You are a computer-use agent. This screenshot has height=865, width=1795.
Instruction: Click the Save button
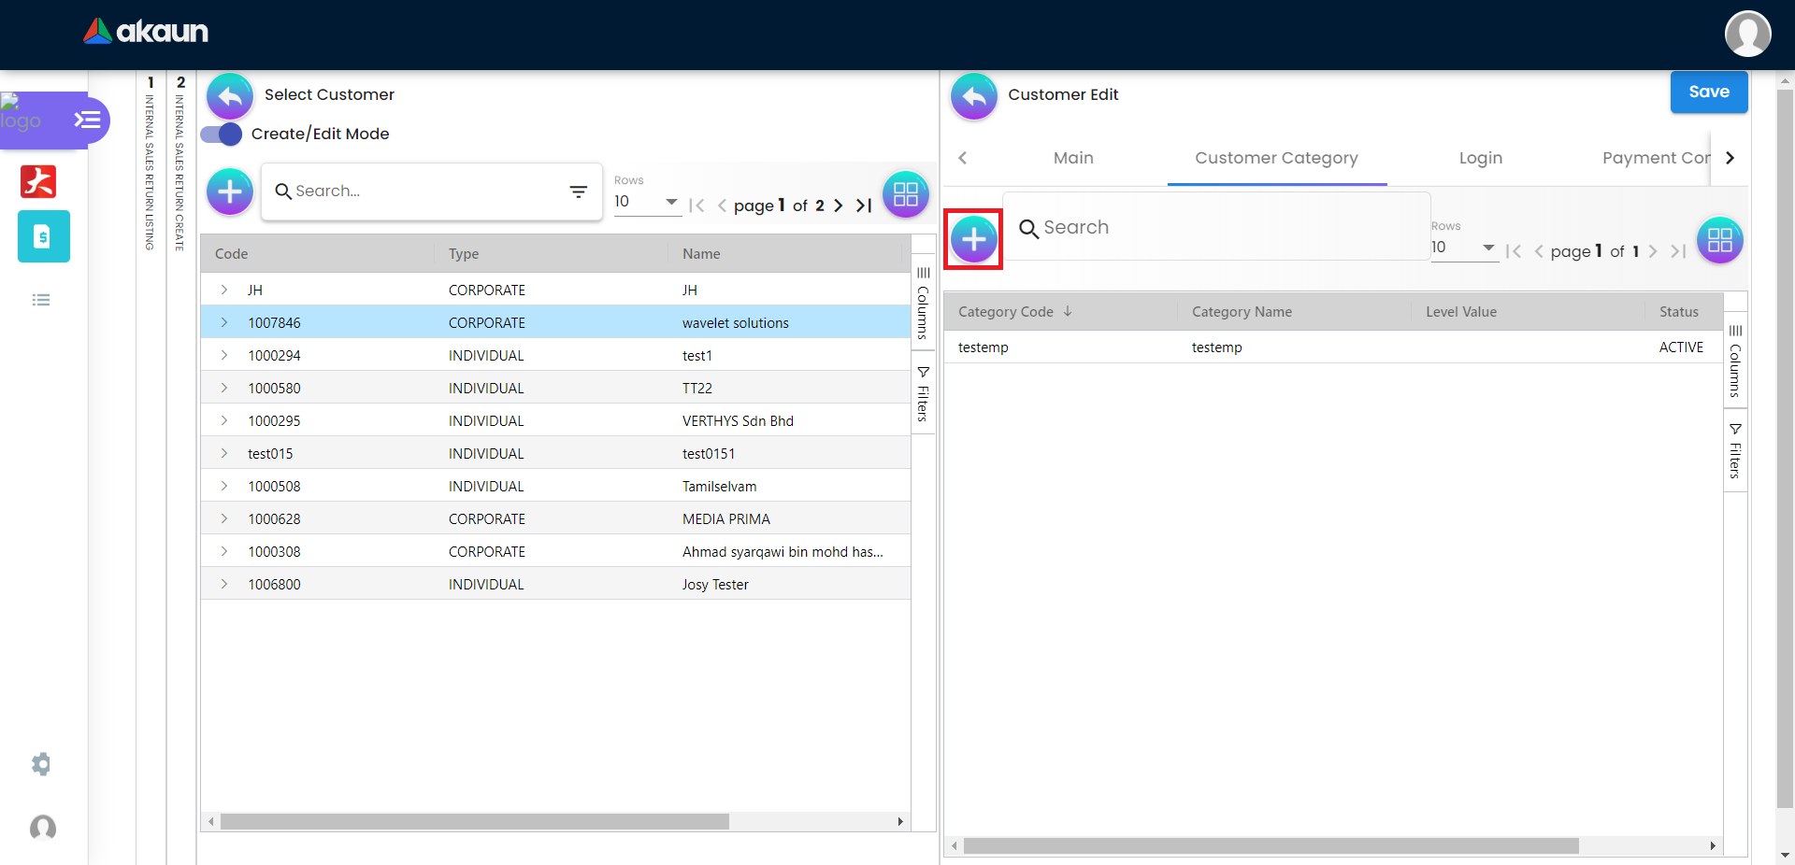[x=1708, y=92]
